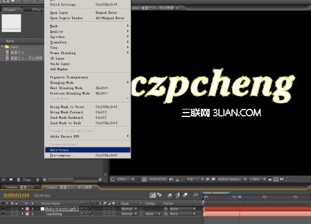Select Solid Settings menu entry
This screenshot has height=224, width=311.
[88, 4]
